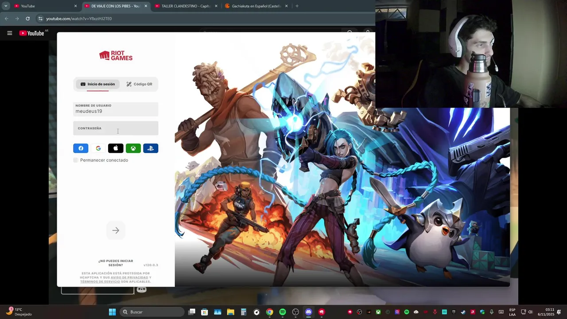Click the microphone tray icon
The width and height of the screenshot is (567, 319).
[x=492, y=312]
